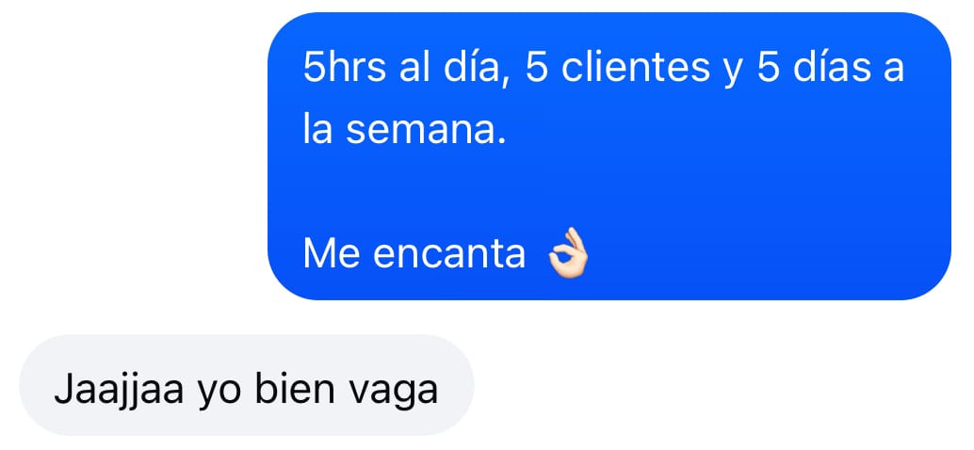
Task: Click the first 'día,' in blue message
Action: pyautogui.click(x=472, y=67)
